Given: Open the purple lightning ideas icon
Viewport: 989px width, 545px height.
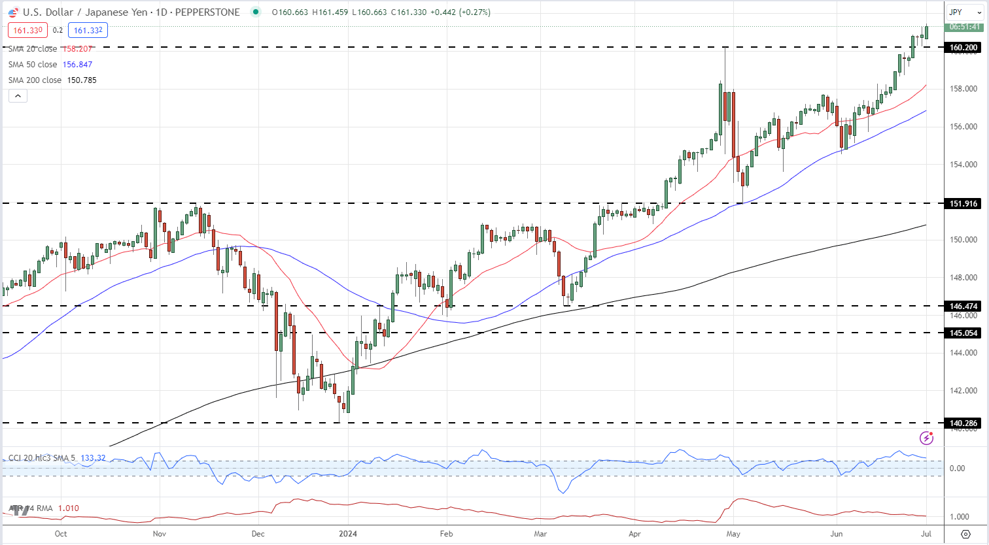Looking at the screenshot, I should click(x=926, y=438).
